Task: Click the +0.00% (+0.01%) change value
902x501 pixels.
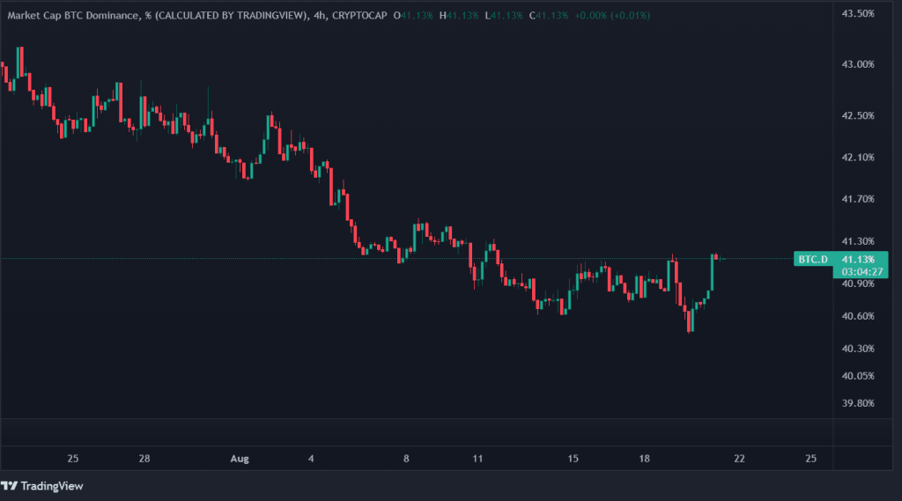Action: pos(612,16)
